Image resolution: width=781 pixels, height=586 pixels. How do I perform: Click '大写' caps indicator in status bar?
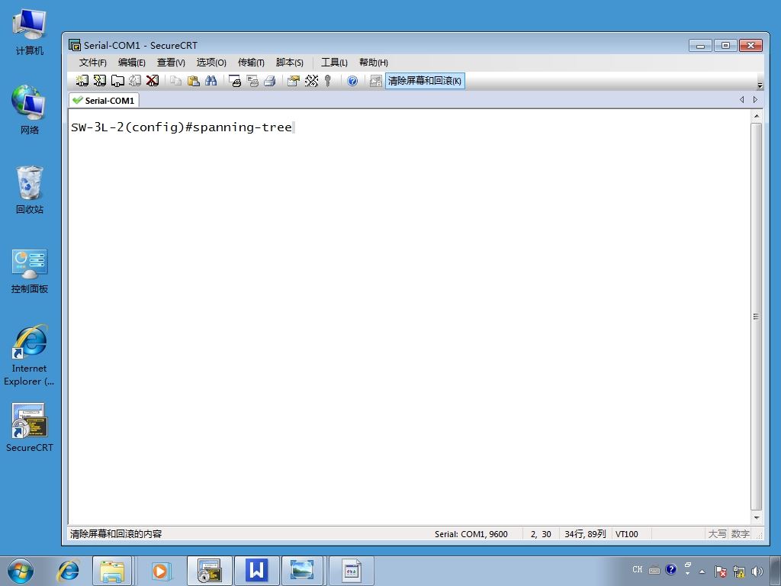pyautogui.click(x=717, y=534)
